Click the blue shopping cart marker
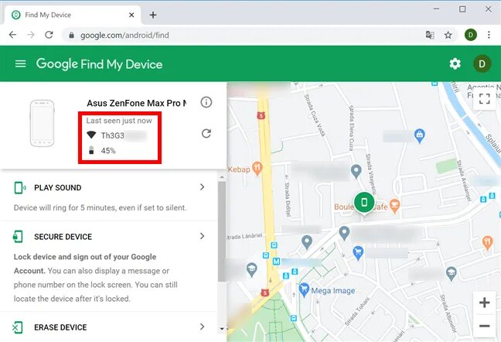501x342 pixels. click(x=358, y=253)
